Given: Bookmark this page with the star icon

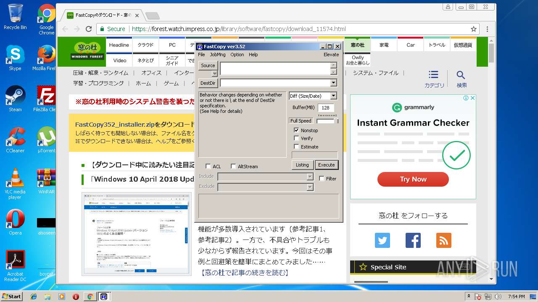Looking at the screenshot, I should 474,29.
